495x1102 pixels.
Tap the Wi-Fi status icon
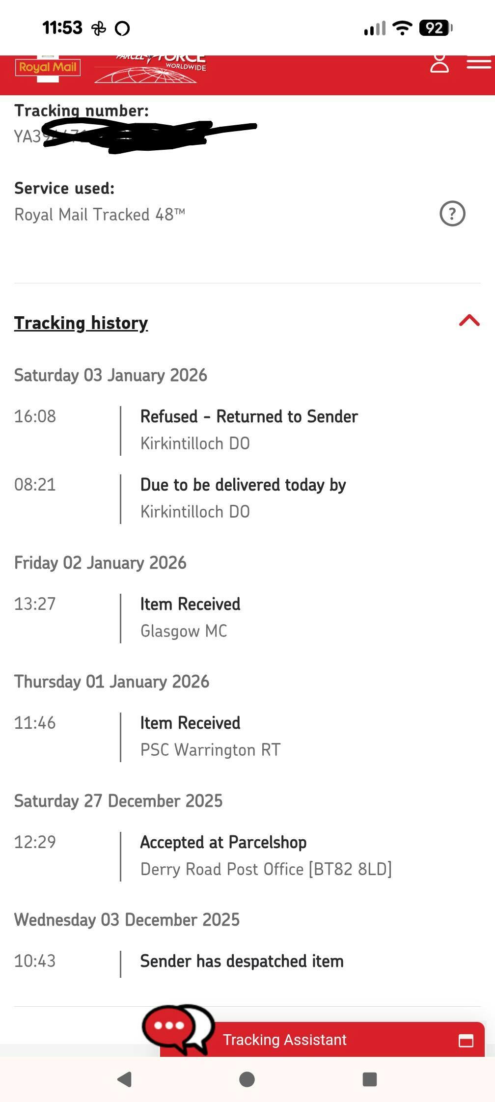pos(403,28)
